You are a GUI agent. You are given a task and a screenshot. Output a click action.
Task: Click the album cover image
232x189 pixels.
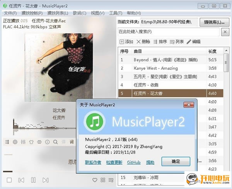click(59, 67)
